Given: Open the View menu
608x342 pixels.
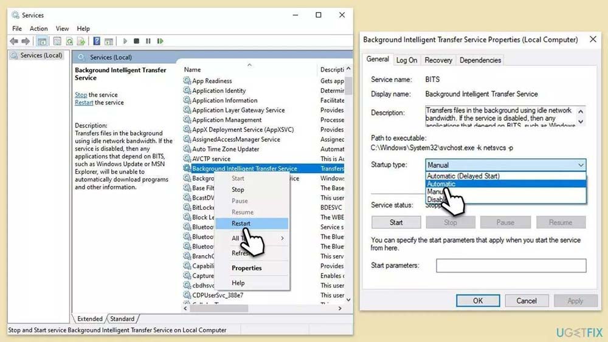Looking at the screenshot, I should click(62, 29).
